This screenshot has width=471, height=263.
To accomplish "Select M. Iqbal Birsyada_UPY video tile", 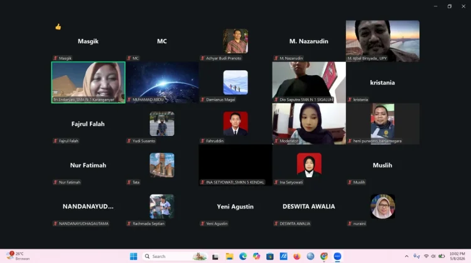I will [382, 41].
